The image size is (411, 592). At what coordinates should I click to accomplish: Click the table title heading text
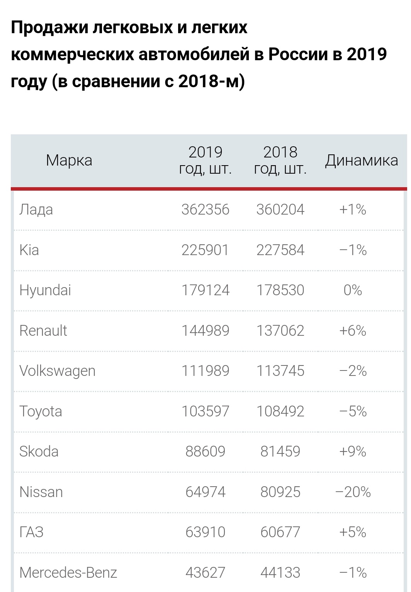pos(199,54)
